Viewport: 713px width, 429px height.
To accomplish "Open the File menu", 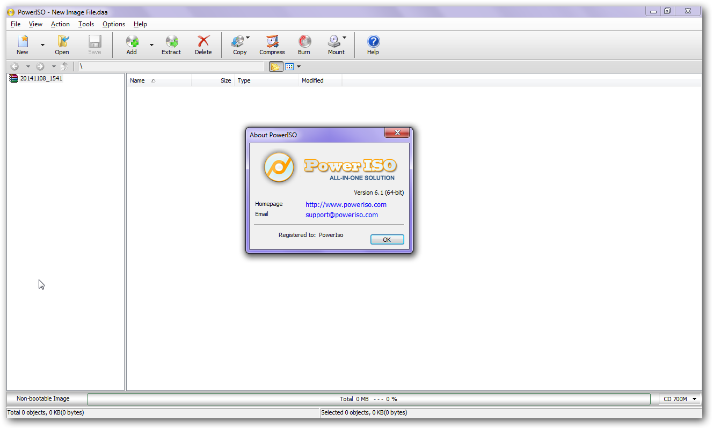I will pyautogui.click(x=16, y=24).
